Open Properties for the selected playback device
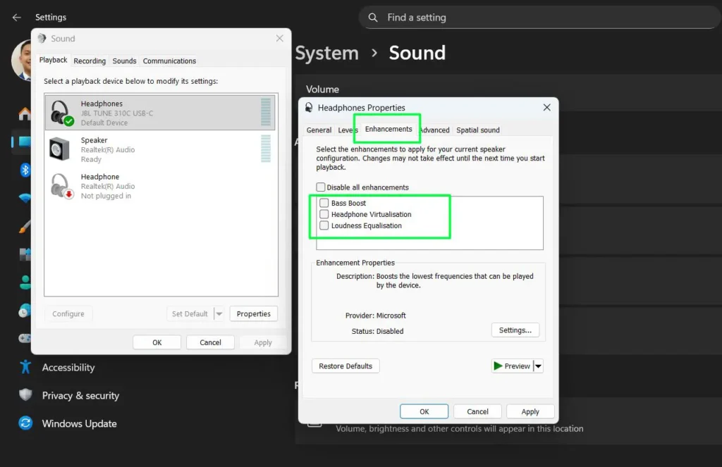Image resolution: width=722 pixels, height=467 pixels. (x=253, y=313)
